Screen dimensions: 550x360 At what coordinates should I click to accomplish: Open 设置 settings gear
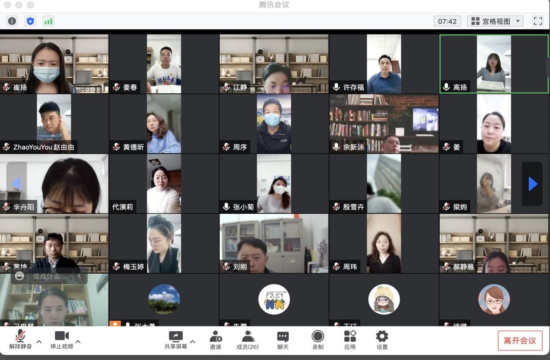coord(382,340)
